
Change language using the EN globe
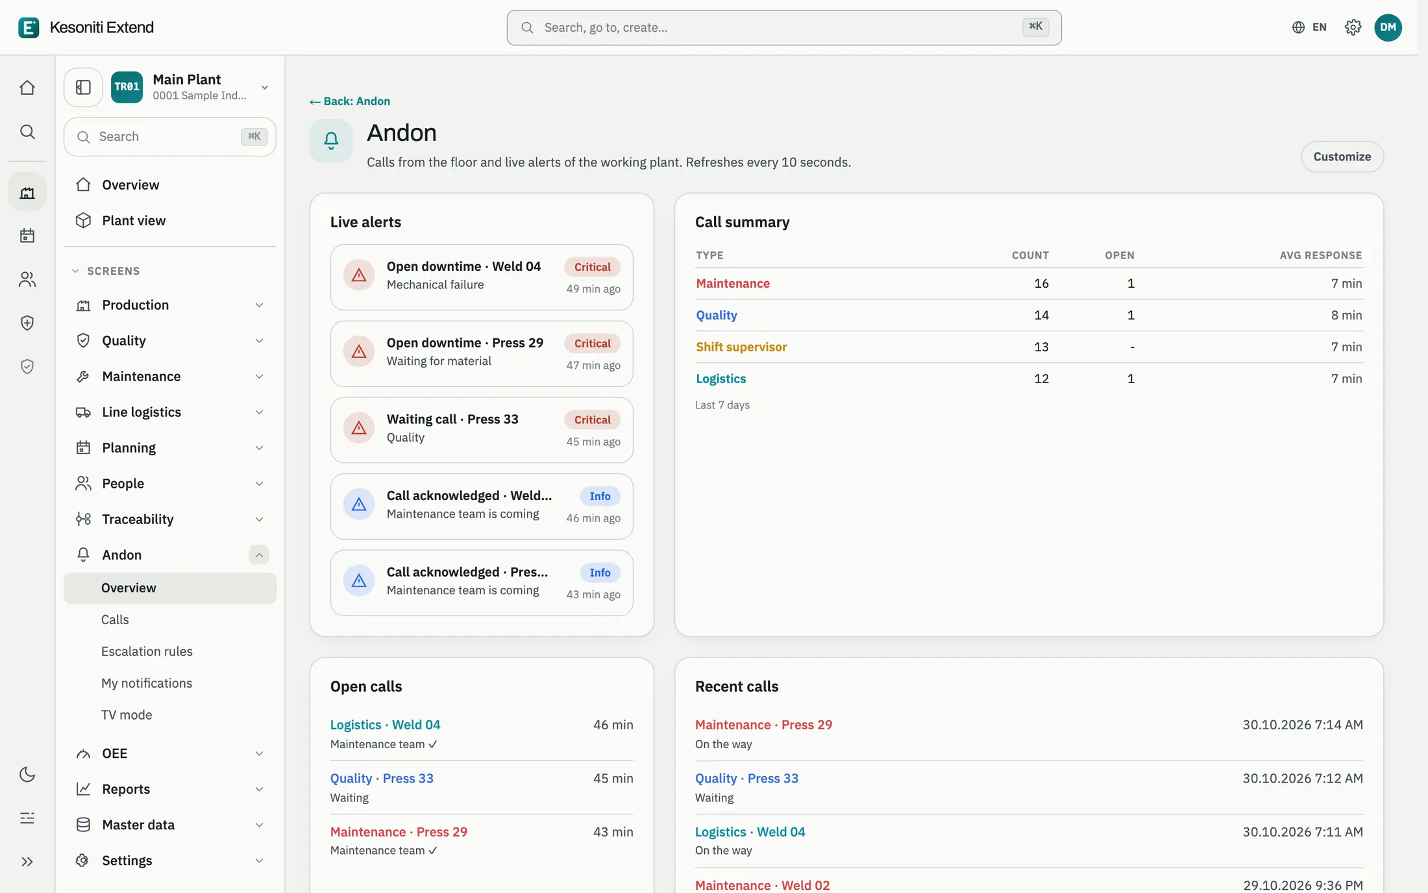pos(1309,27)
